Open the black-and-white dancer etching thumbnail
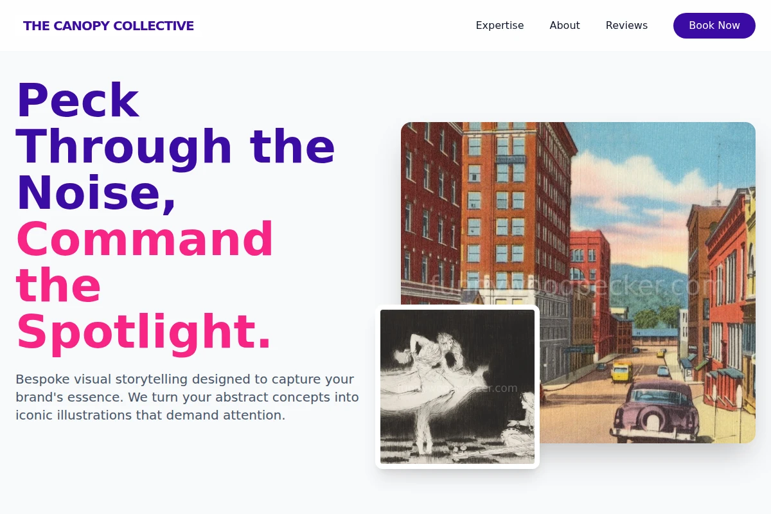 (457, 387)
